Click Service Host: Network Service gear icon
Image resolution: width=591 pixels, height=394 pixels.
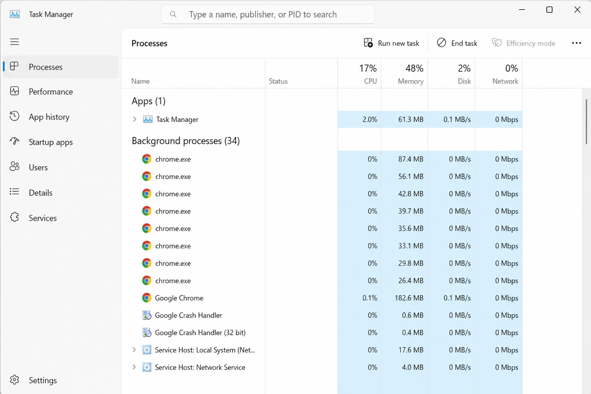click(x=147, y=367)
